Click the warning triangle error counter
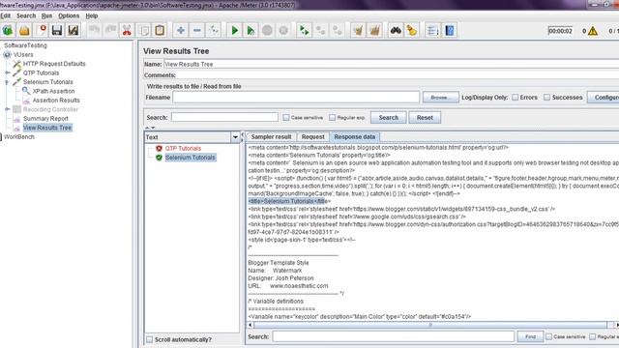Image resolution: width=619 pixels, height=348 pixels. pyautogui.click(x=593, y=31)
